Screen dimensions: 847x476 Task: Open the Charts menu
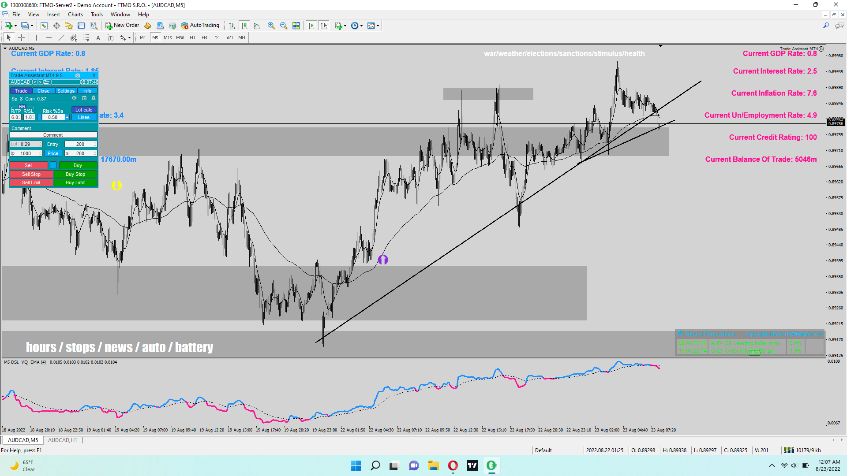click(x=75, y=15)
